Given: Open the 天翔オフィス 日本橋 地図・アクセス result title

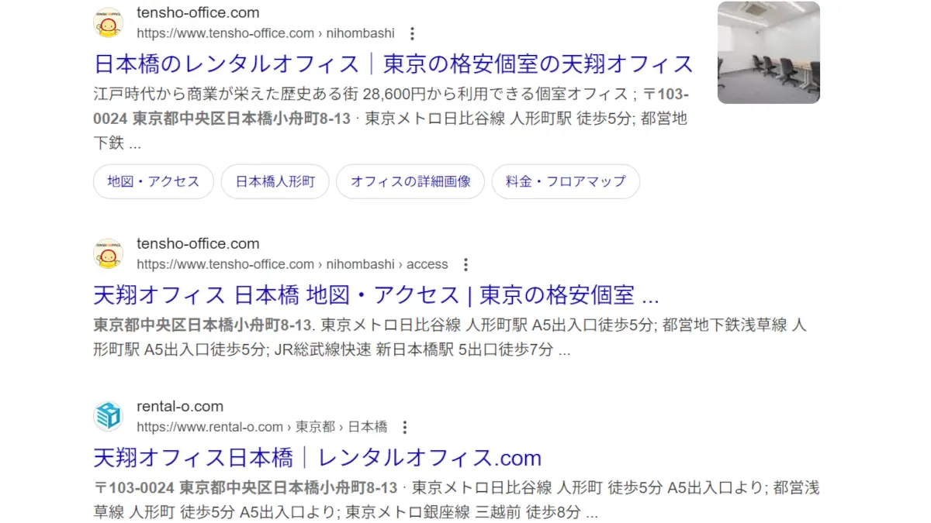Looking at the screenshot, I should tap(376, 295).
